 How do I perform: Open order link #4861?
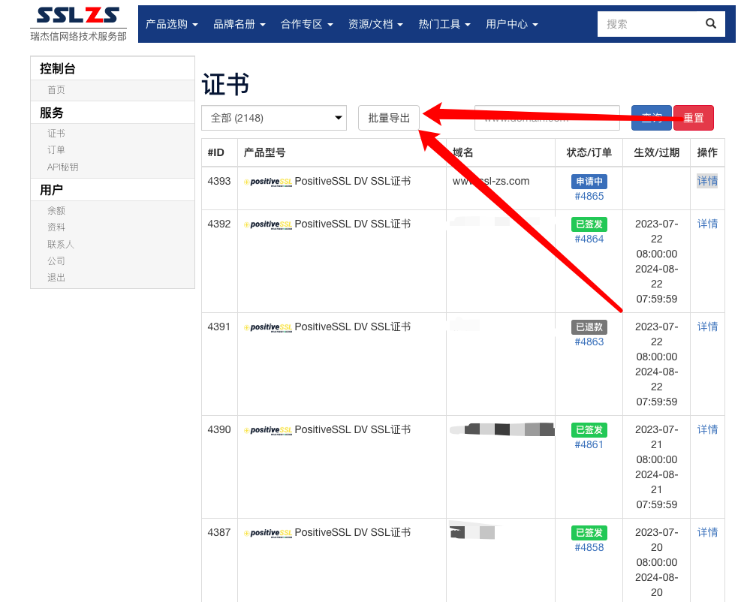pyautogui.click(x=589, y=444)
